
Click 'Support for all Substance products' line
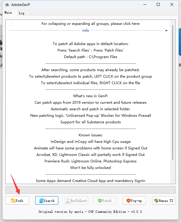(91, 122)
